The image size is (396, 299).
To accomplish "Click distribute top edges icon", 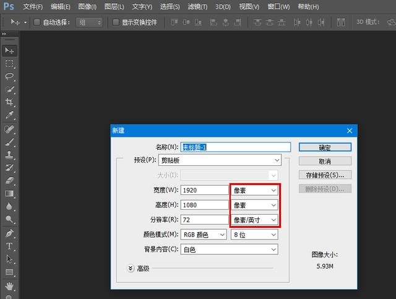I will [x=257, y=22].
